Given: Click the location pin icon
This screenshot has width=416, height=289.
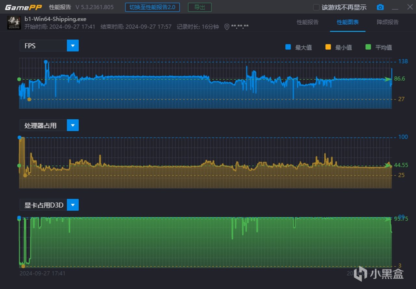Looking at the screenshot, I should pyautogui.click(x=227, y=27).
